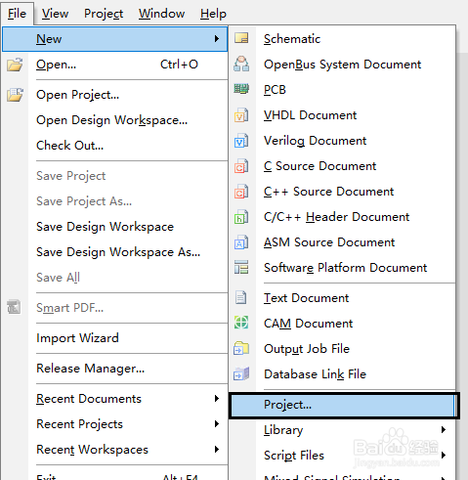Expand the Recent Projects submenu arrow

pyautogui.click(x=217, y=423)
